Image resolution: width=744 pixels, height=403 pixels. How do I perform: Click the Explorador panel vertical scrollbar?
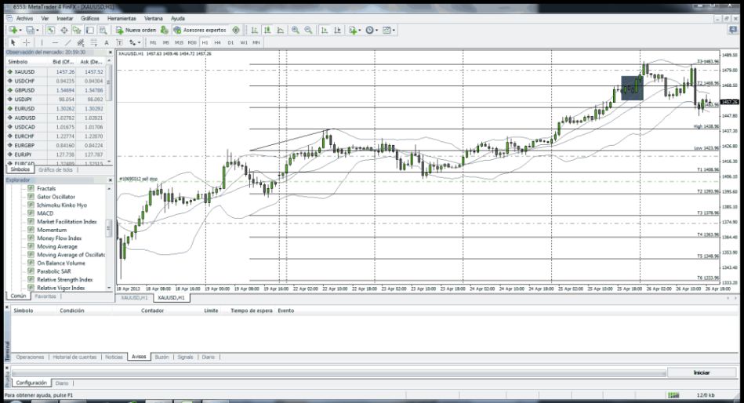[109, 235]
